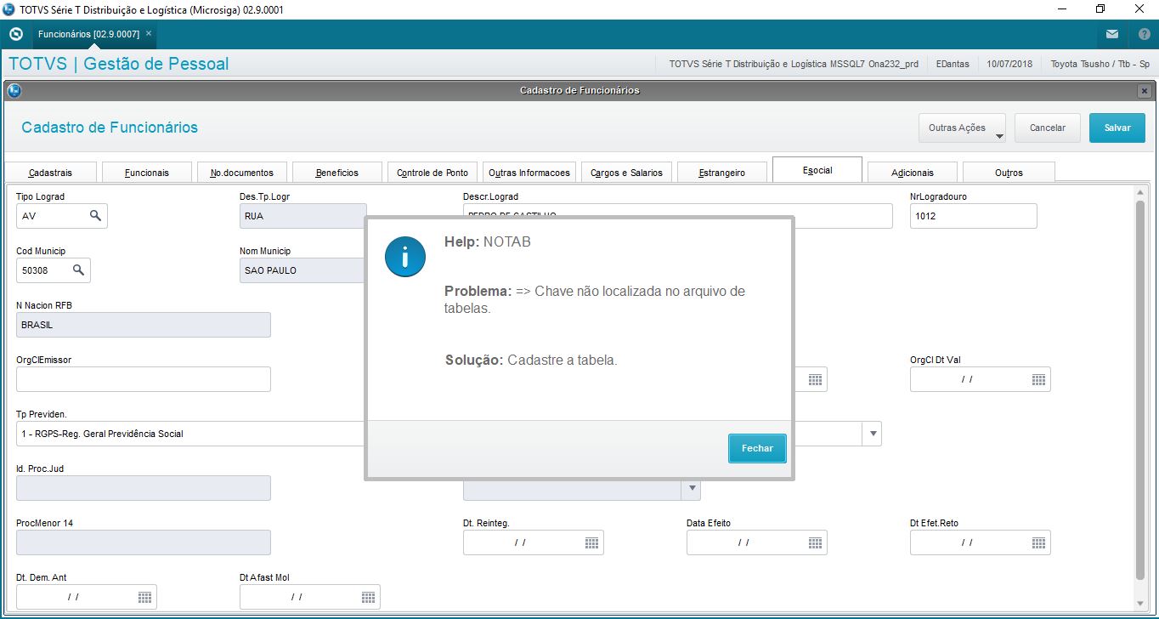Image resolution: width=1159 pixels, height=619 pixels.
Task: Click the Salvar button
Action: pos(1117,128)
